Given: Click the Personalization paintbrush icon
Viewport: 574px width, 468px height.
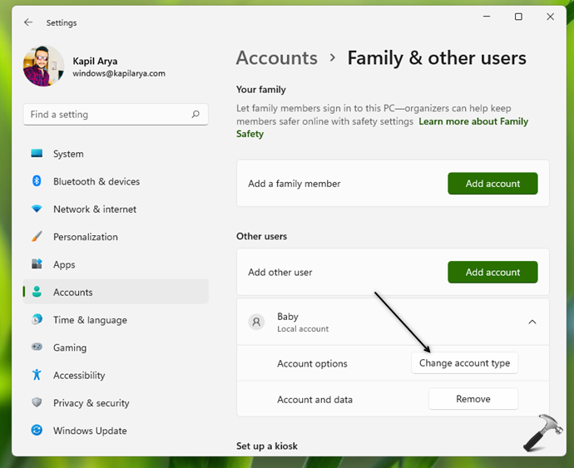Looking at the screenshot, I should tap(37, 237).
